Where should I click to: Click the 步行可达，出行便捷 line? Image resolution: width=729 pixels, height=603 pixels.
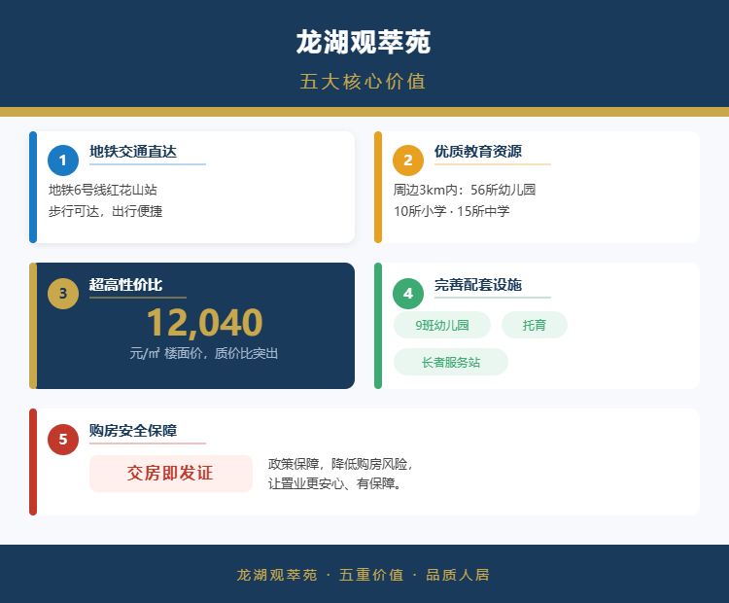(x=106, y=211)
